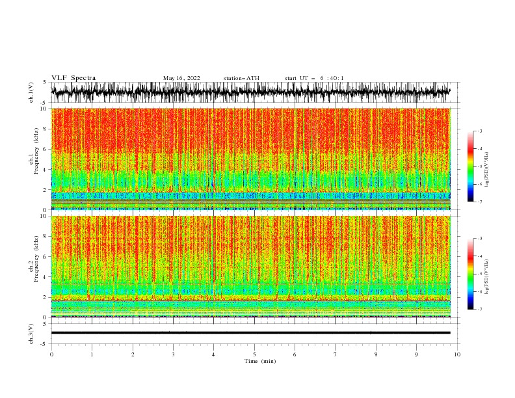Click the "10" kHz tick of ch.1 spectrogram
Image resolution: width=515 pixels, height=398 pixels.
pos(43,109)
